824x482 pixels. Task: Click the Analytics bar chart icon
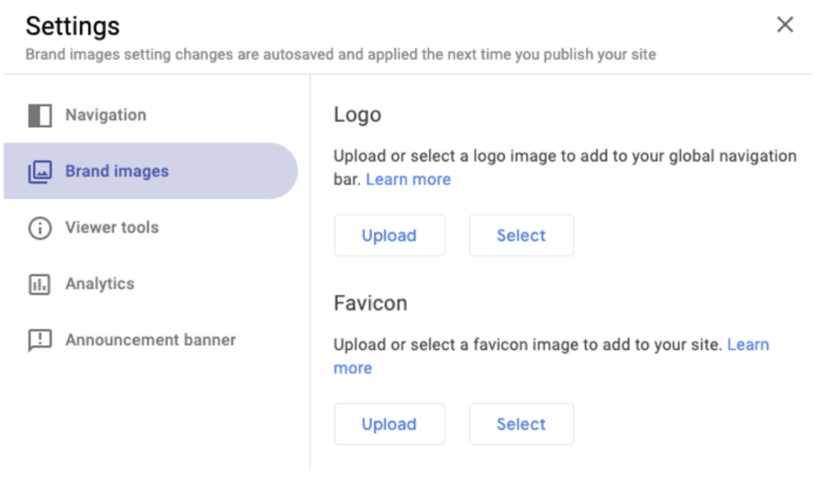point(39,284)
